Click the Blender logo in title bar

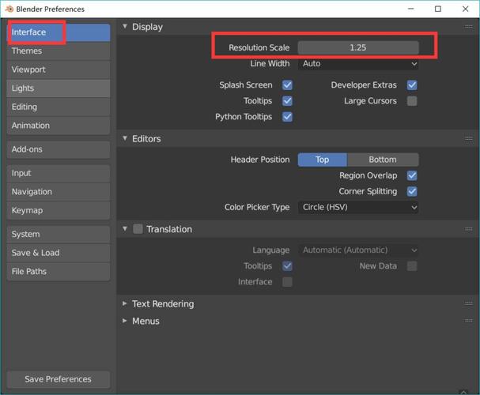pos(10,9)
